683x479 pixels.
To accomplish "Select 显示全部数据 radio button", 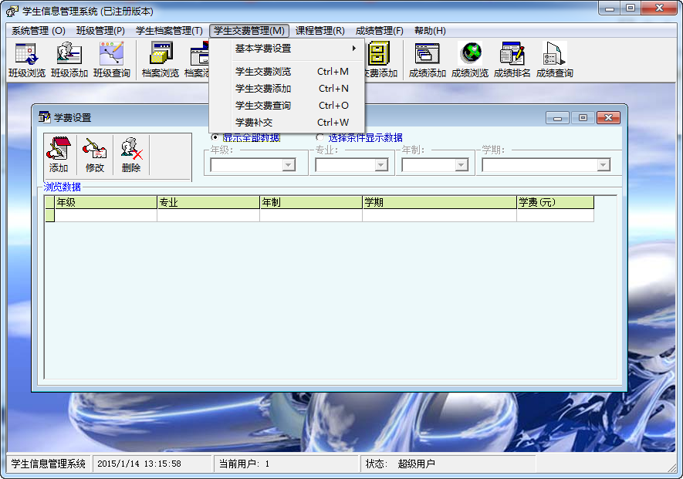I will [x=215, y=137].
